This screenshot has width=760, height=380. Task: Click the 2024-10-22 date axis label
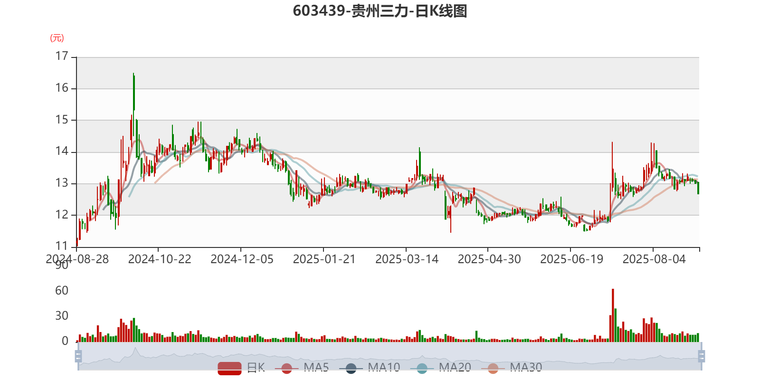click(160, 259)
